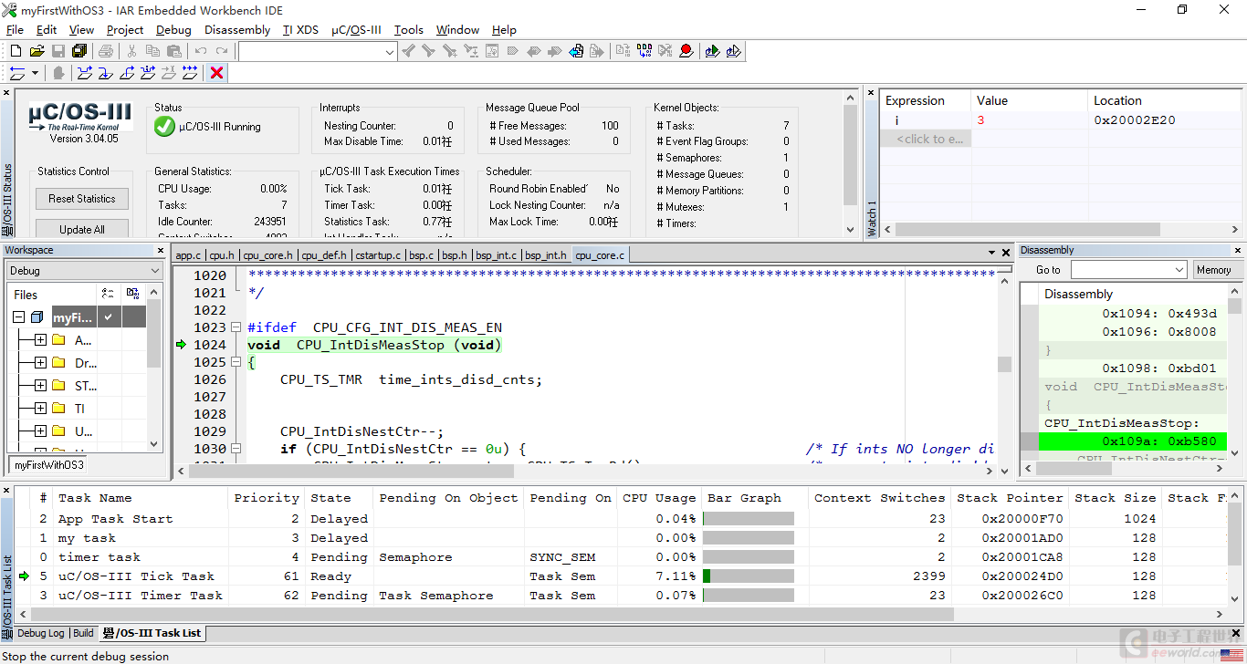Click the Cut scissors icon

[x=132, y=51]
